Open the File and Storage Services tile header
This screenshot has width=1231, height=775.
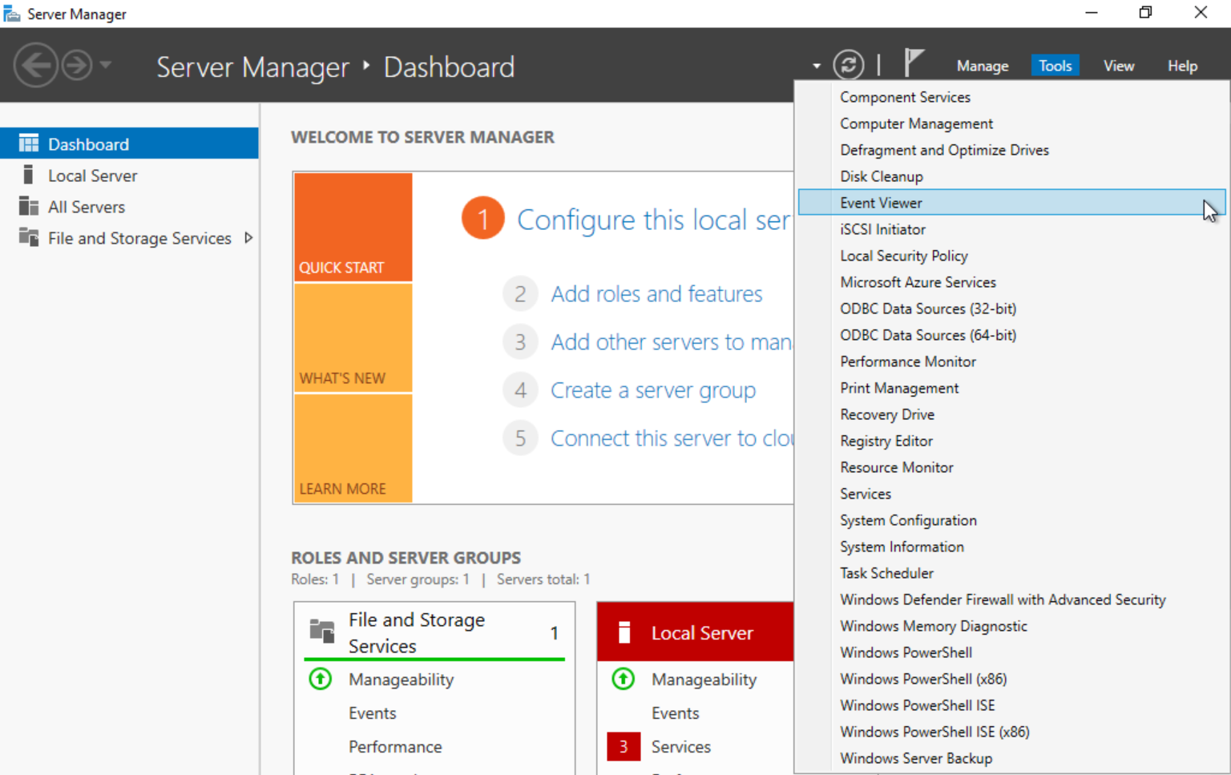pos(434,632)
